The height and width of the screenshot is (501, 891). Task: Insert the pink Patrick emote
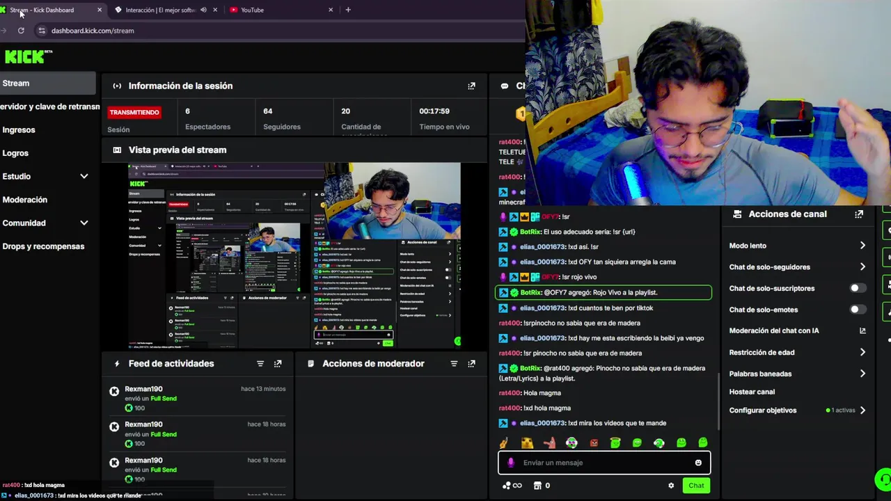[549, 443]
